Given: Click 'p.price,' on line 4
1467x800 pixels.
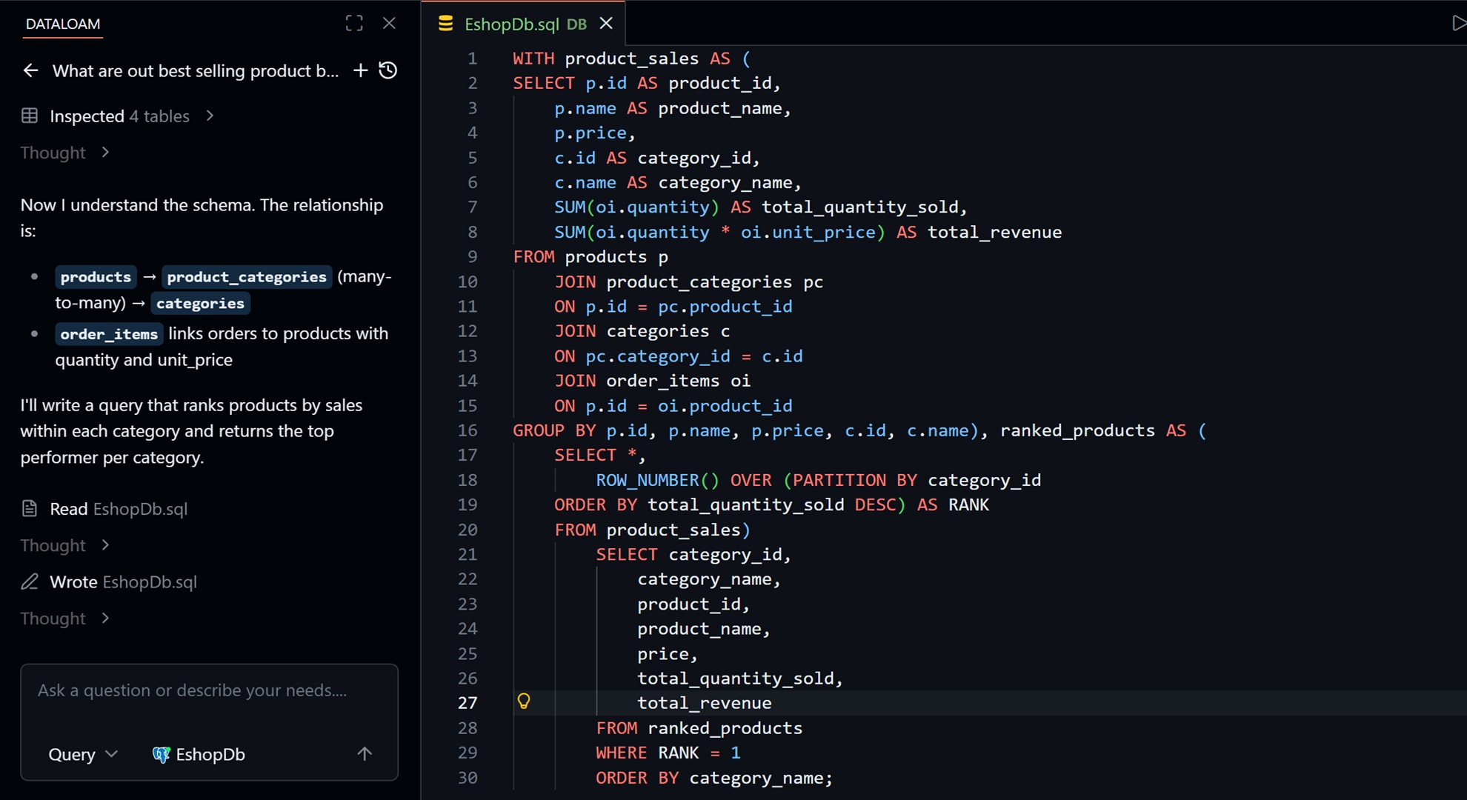Looking at the screenshot, I should pos(595,133).
